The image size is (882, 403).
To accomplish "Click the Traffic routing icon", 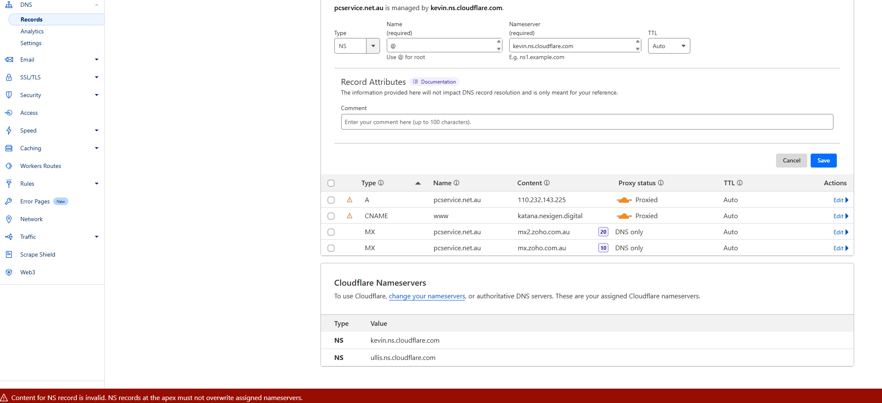I will [9, 237].
